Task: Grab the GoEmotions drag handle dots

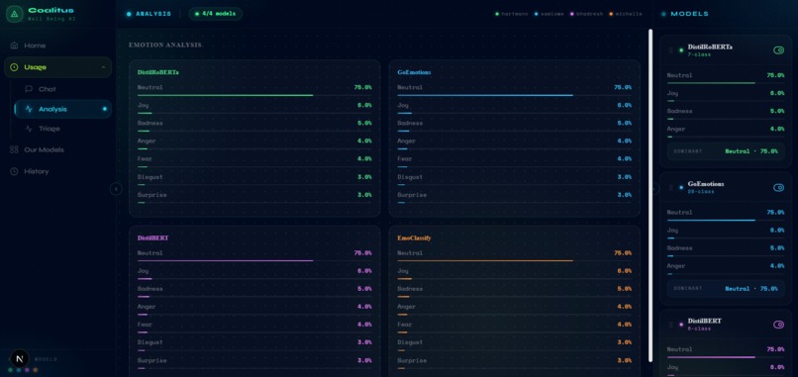Action: 671,187
